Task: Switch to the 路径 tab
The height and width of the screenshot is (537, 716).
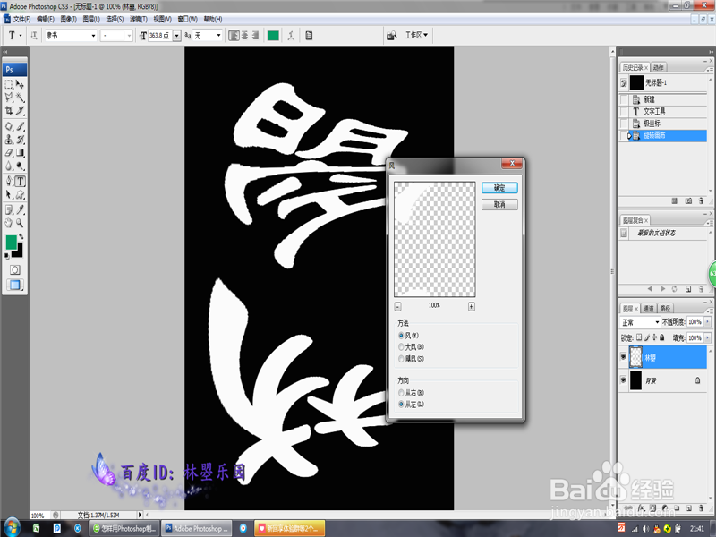Action: pyautogui.click(x=665, y=309)
